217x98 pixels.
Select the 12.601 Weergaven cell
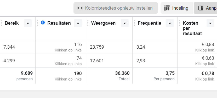[x=109, y=61]
